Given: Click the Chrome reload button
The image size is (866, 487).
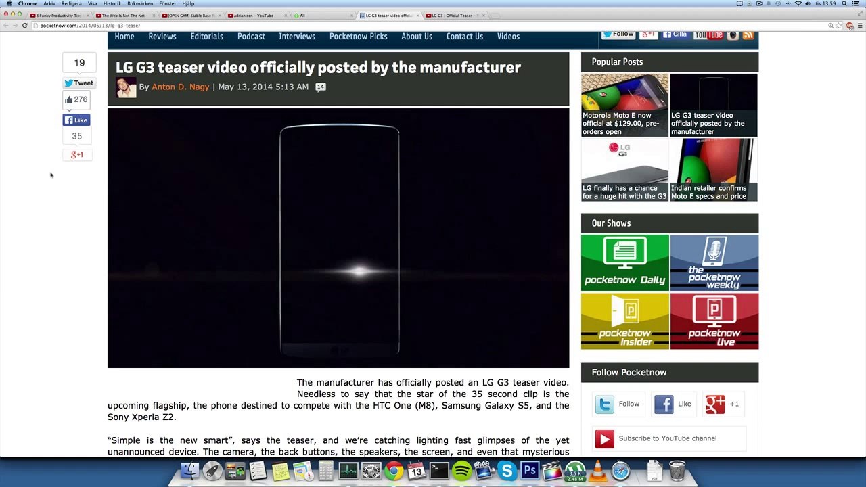Looking at the screenshot, I should [x=25, y=26].
